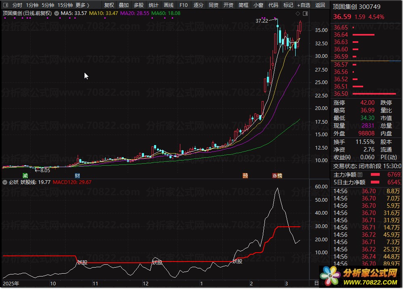Click the 最低 34.30 value
Screen dimensions: 404x289
367,118
